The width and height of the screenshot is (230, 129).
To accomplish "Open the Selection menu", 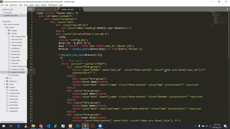I will [14, 5].
